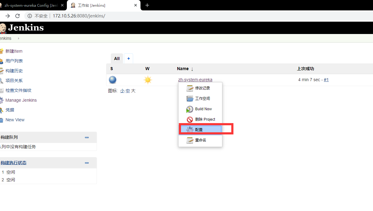
Task: Click the New View folder icon
Action: click(2, 120)
